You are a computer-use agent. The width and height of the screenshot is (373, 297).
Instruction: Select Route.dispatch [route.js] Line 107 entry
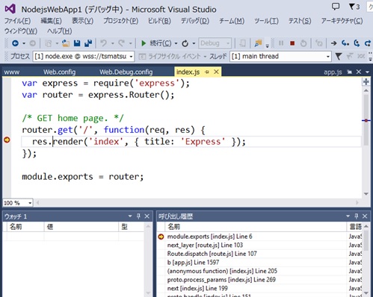tap(252, 254)
